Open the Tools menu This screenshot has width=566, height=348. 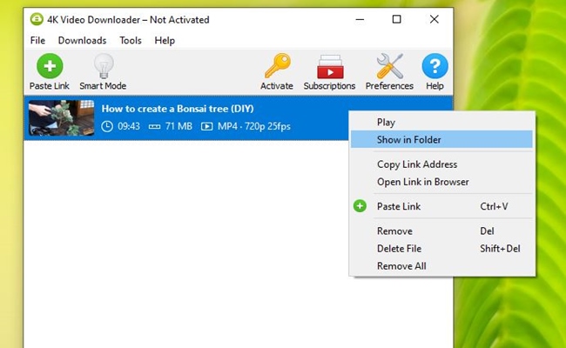pos(131,40)
